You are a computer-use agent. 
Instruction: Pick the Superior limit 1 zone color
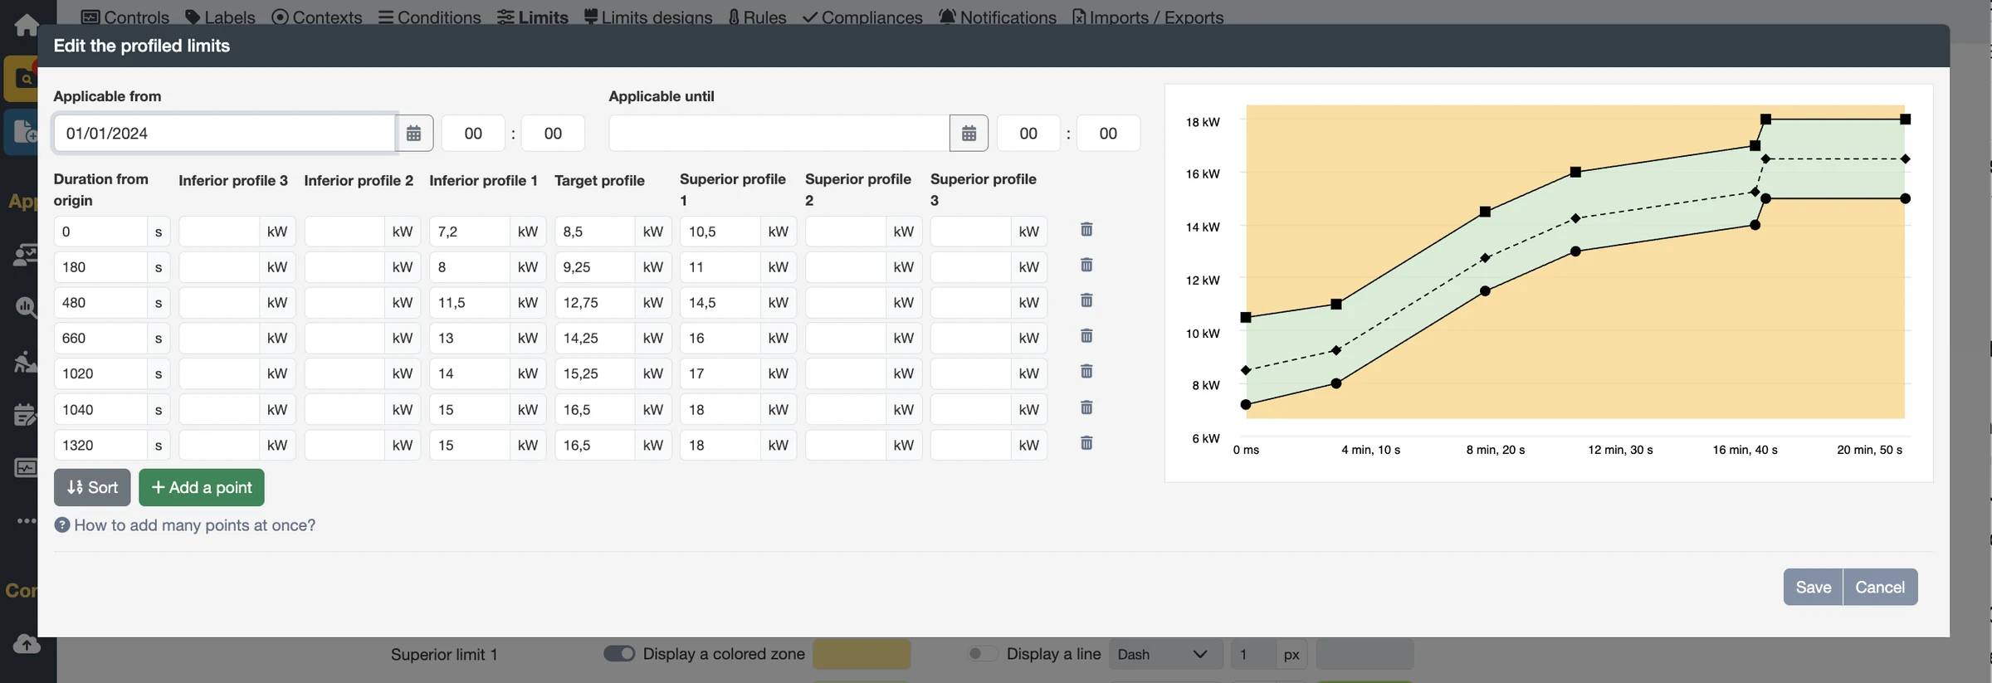pos(862,655)
